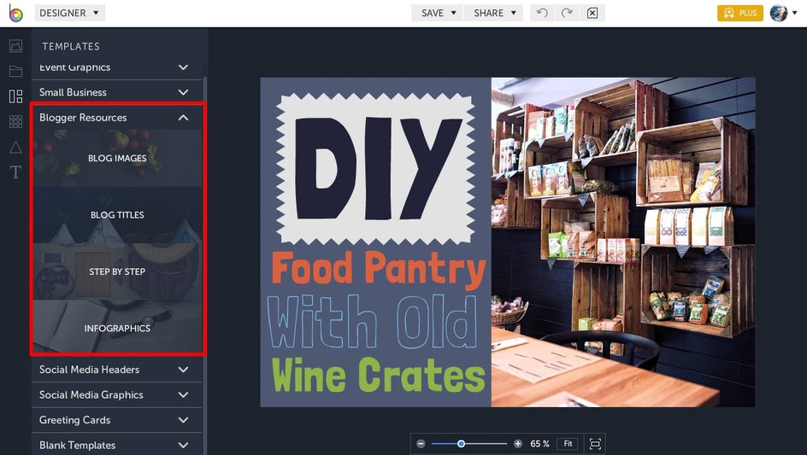Viewport: 807px width, 455px height.
Task: Open the user profile avatar
Action: [779, 13]
